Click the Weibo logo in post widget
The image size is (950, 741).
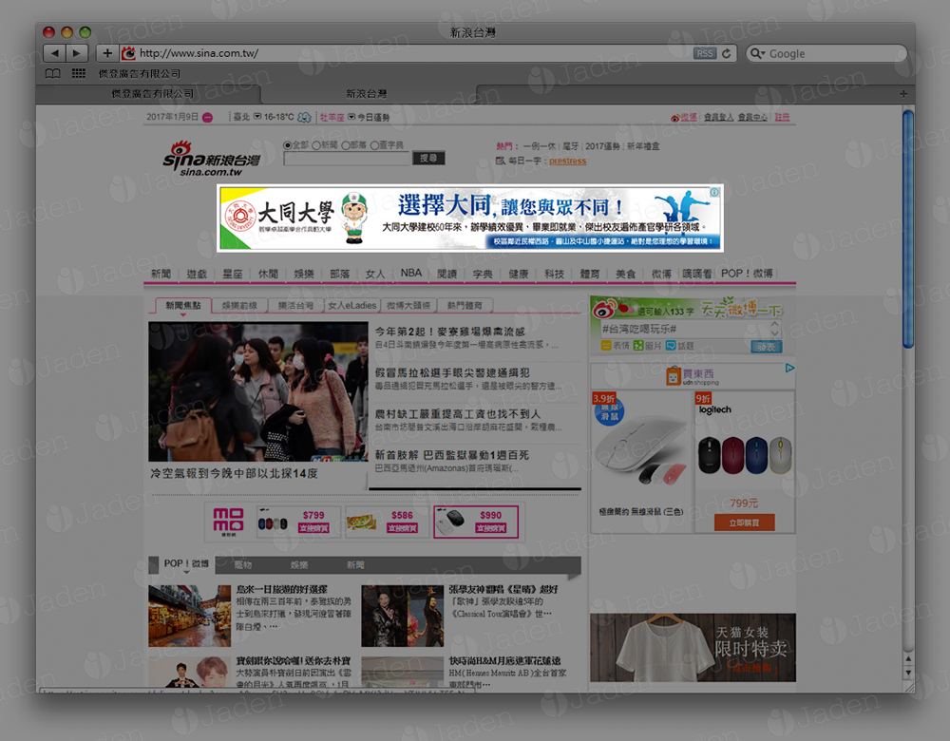[x=604, y=310]
